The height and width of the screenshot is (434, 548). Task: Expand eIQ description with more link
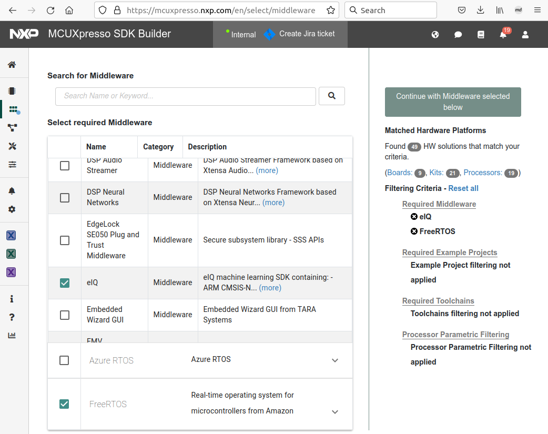click(x=270, y=288)
